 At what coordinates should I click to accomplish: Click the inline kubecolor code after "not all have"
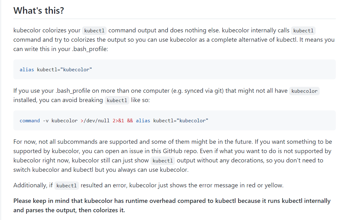(x=304, y=91)
